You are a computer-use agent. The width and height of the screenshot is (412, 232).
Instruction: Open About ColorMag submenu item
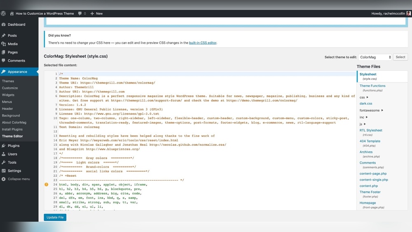(14, 122)
